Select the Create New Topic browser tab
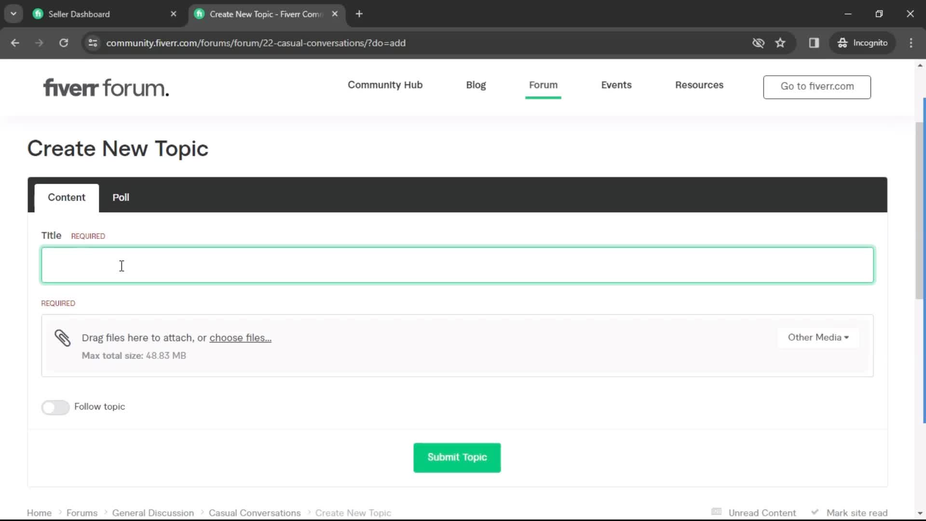Viewport: 926px width, 521px height. tap(267, 14)
